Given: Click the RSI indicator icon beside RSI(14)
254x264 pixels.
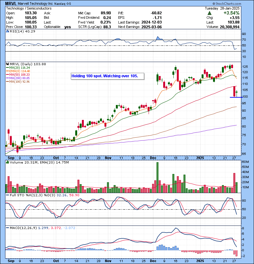Looking at the screenshot, I should coord(7,31).
